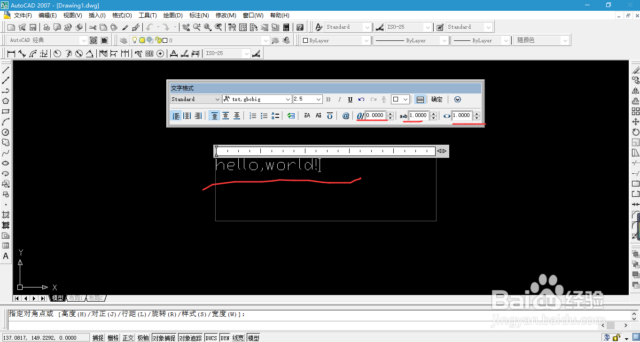Toggle 对象捕捉 object snap in status bar

pos(164,338)
